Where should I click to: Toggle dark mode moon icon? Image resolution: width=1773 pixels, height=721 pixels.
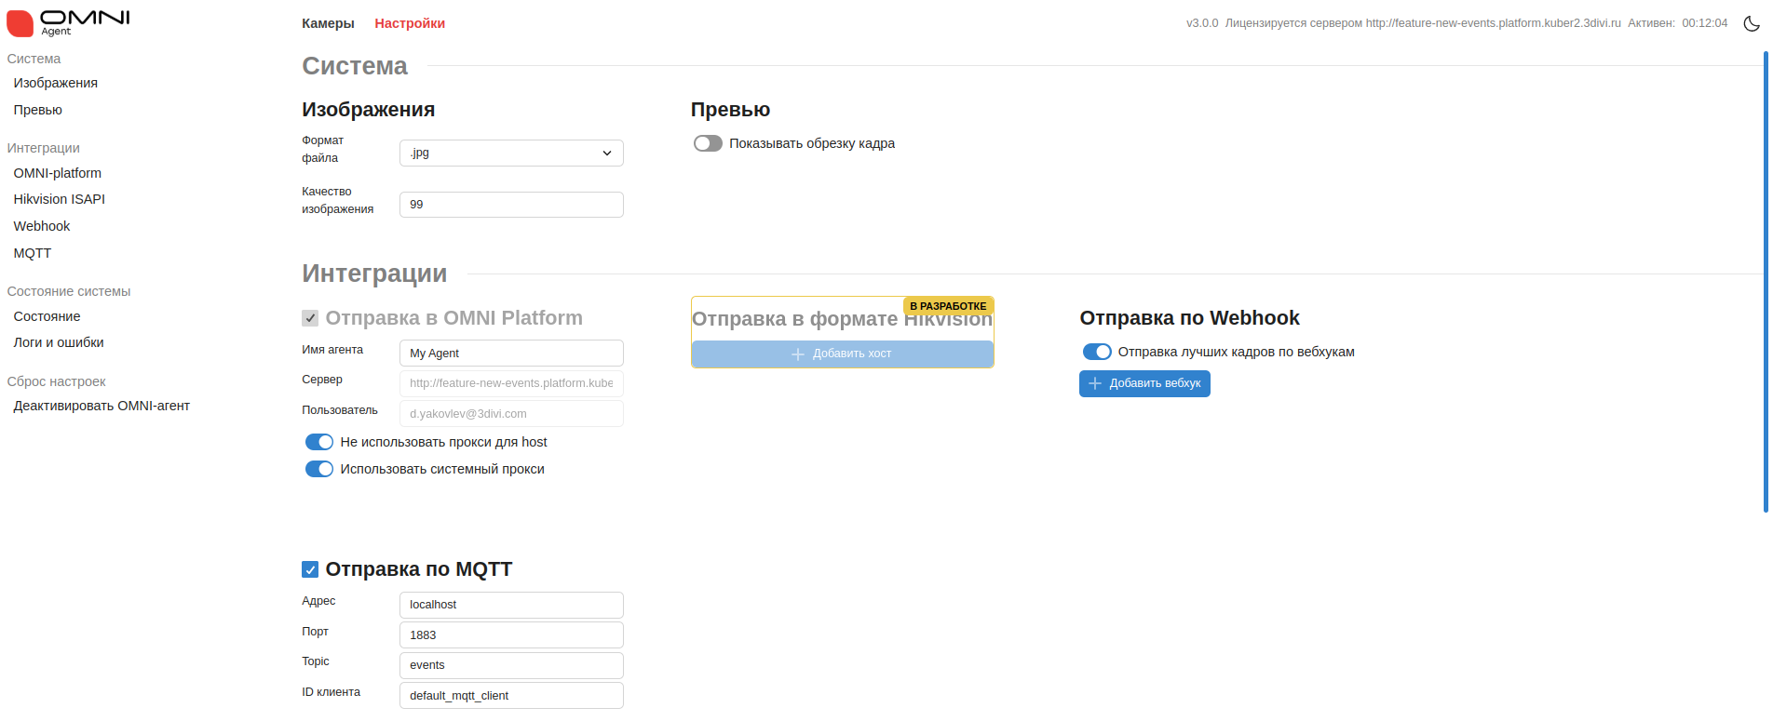1751,23
